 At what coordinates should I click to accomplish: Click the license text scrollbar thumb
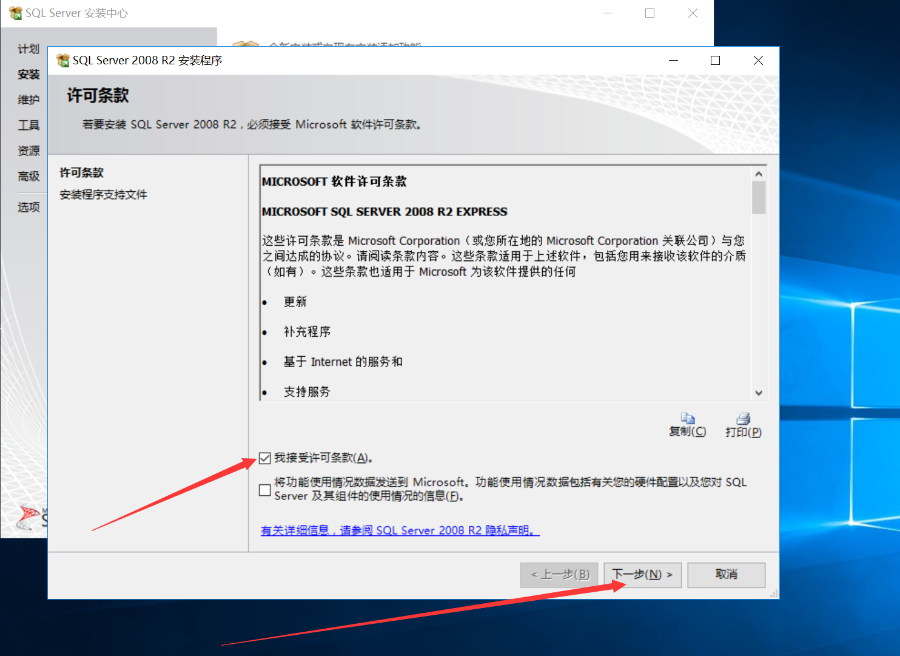759,198
